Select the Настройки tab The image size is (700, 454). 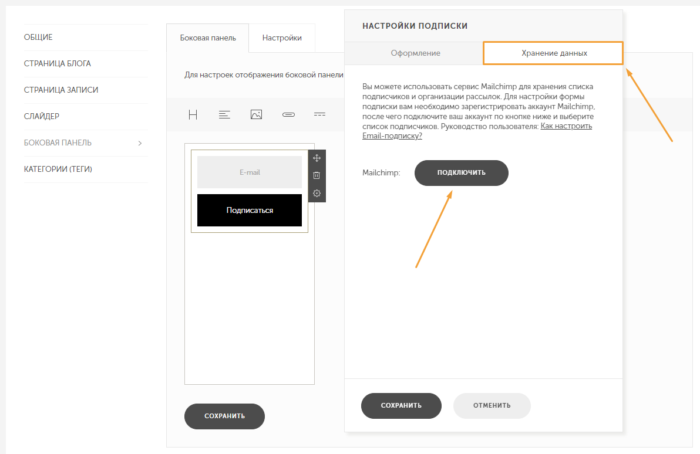click(282, 38)
